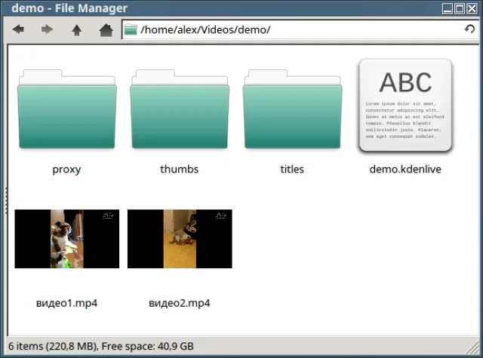Go forward with the right arrow button
Viewport: 483px width, 358px height.
click(47, 29)
